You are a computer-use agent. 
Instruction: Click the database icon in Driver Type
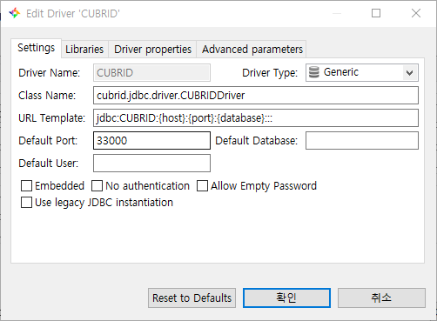point(313,72)
